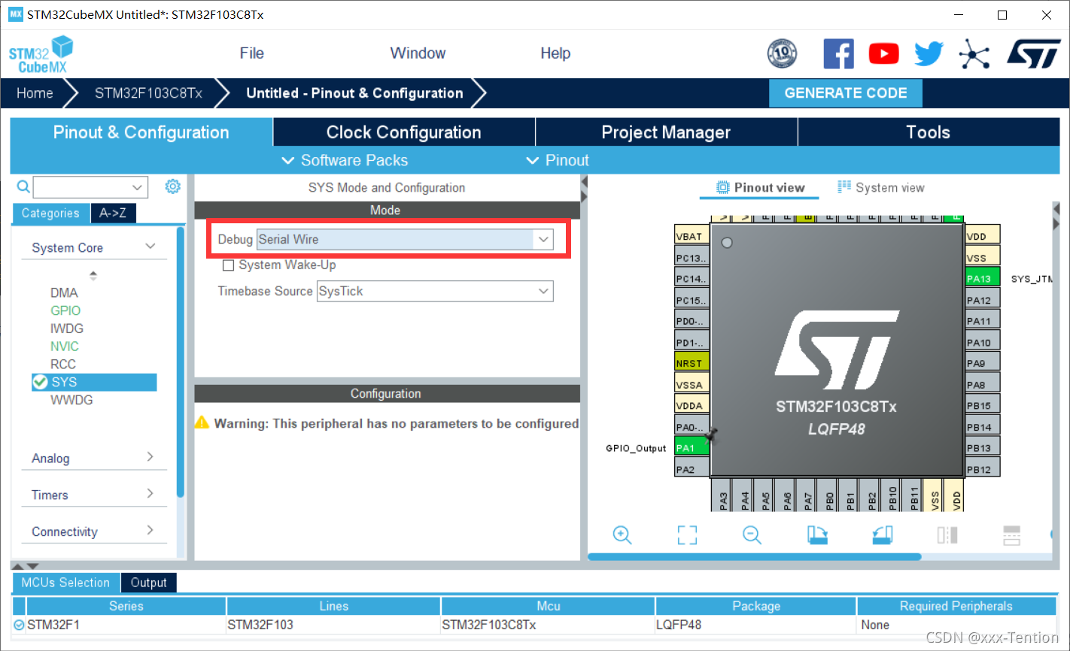Select the Pinout & Configuration tab
Image resolution: width=1070 pixels, height=651 pixels.
pyautogui.click(x=141, y=132)
